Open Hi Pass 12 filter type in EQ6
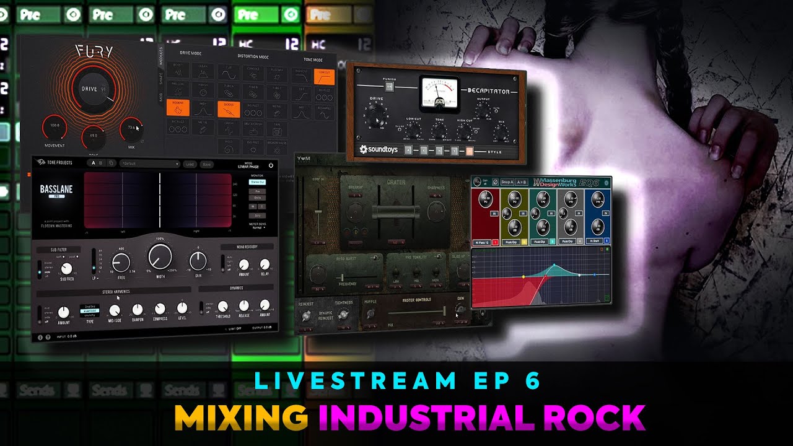Screen dimensions: 793x446 482,243
